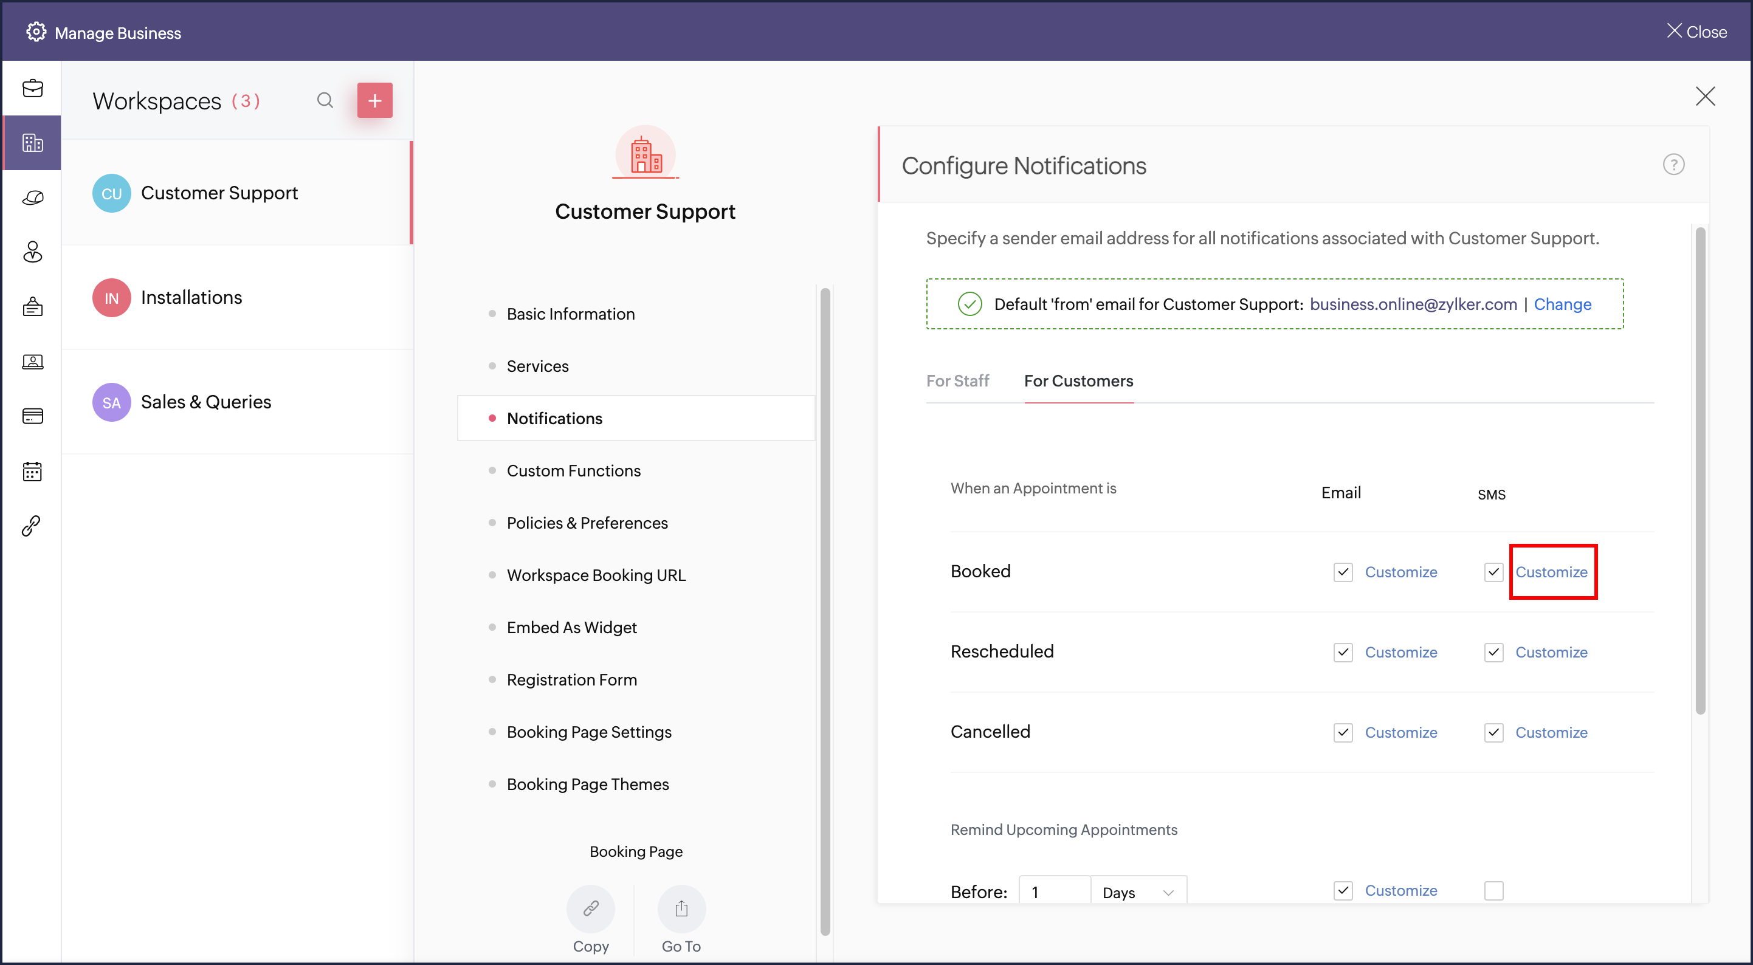Click the notifications panel vertical scrollbar

pyautogui.click(x=1700, y=470)
